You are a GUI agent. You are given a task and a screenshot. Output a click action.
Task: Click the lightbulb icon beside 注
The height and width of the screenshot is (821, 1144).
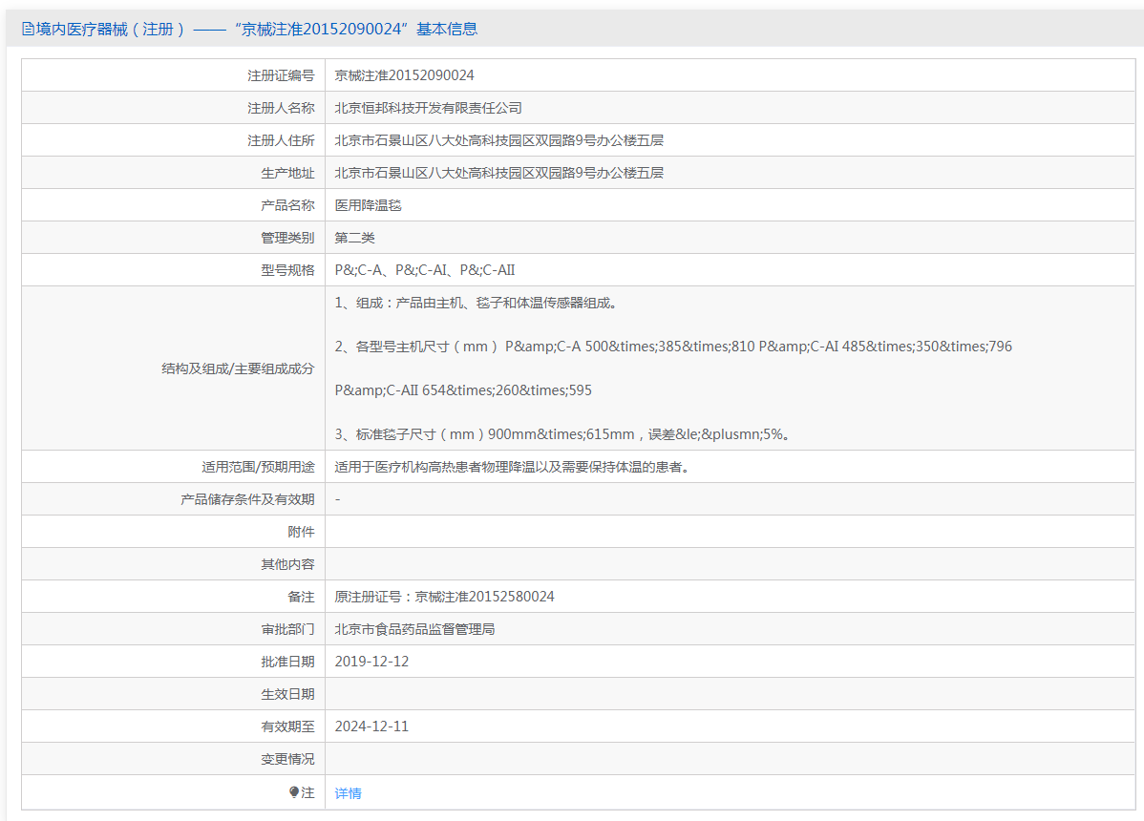[x=294, y=791]
